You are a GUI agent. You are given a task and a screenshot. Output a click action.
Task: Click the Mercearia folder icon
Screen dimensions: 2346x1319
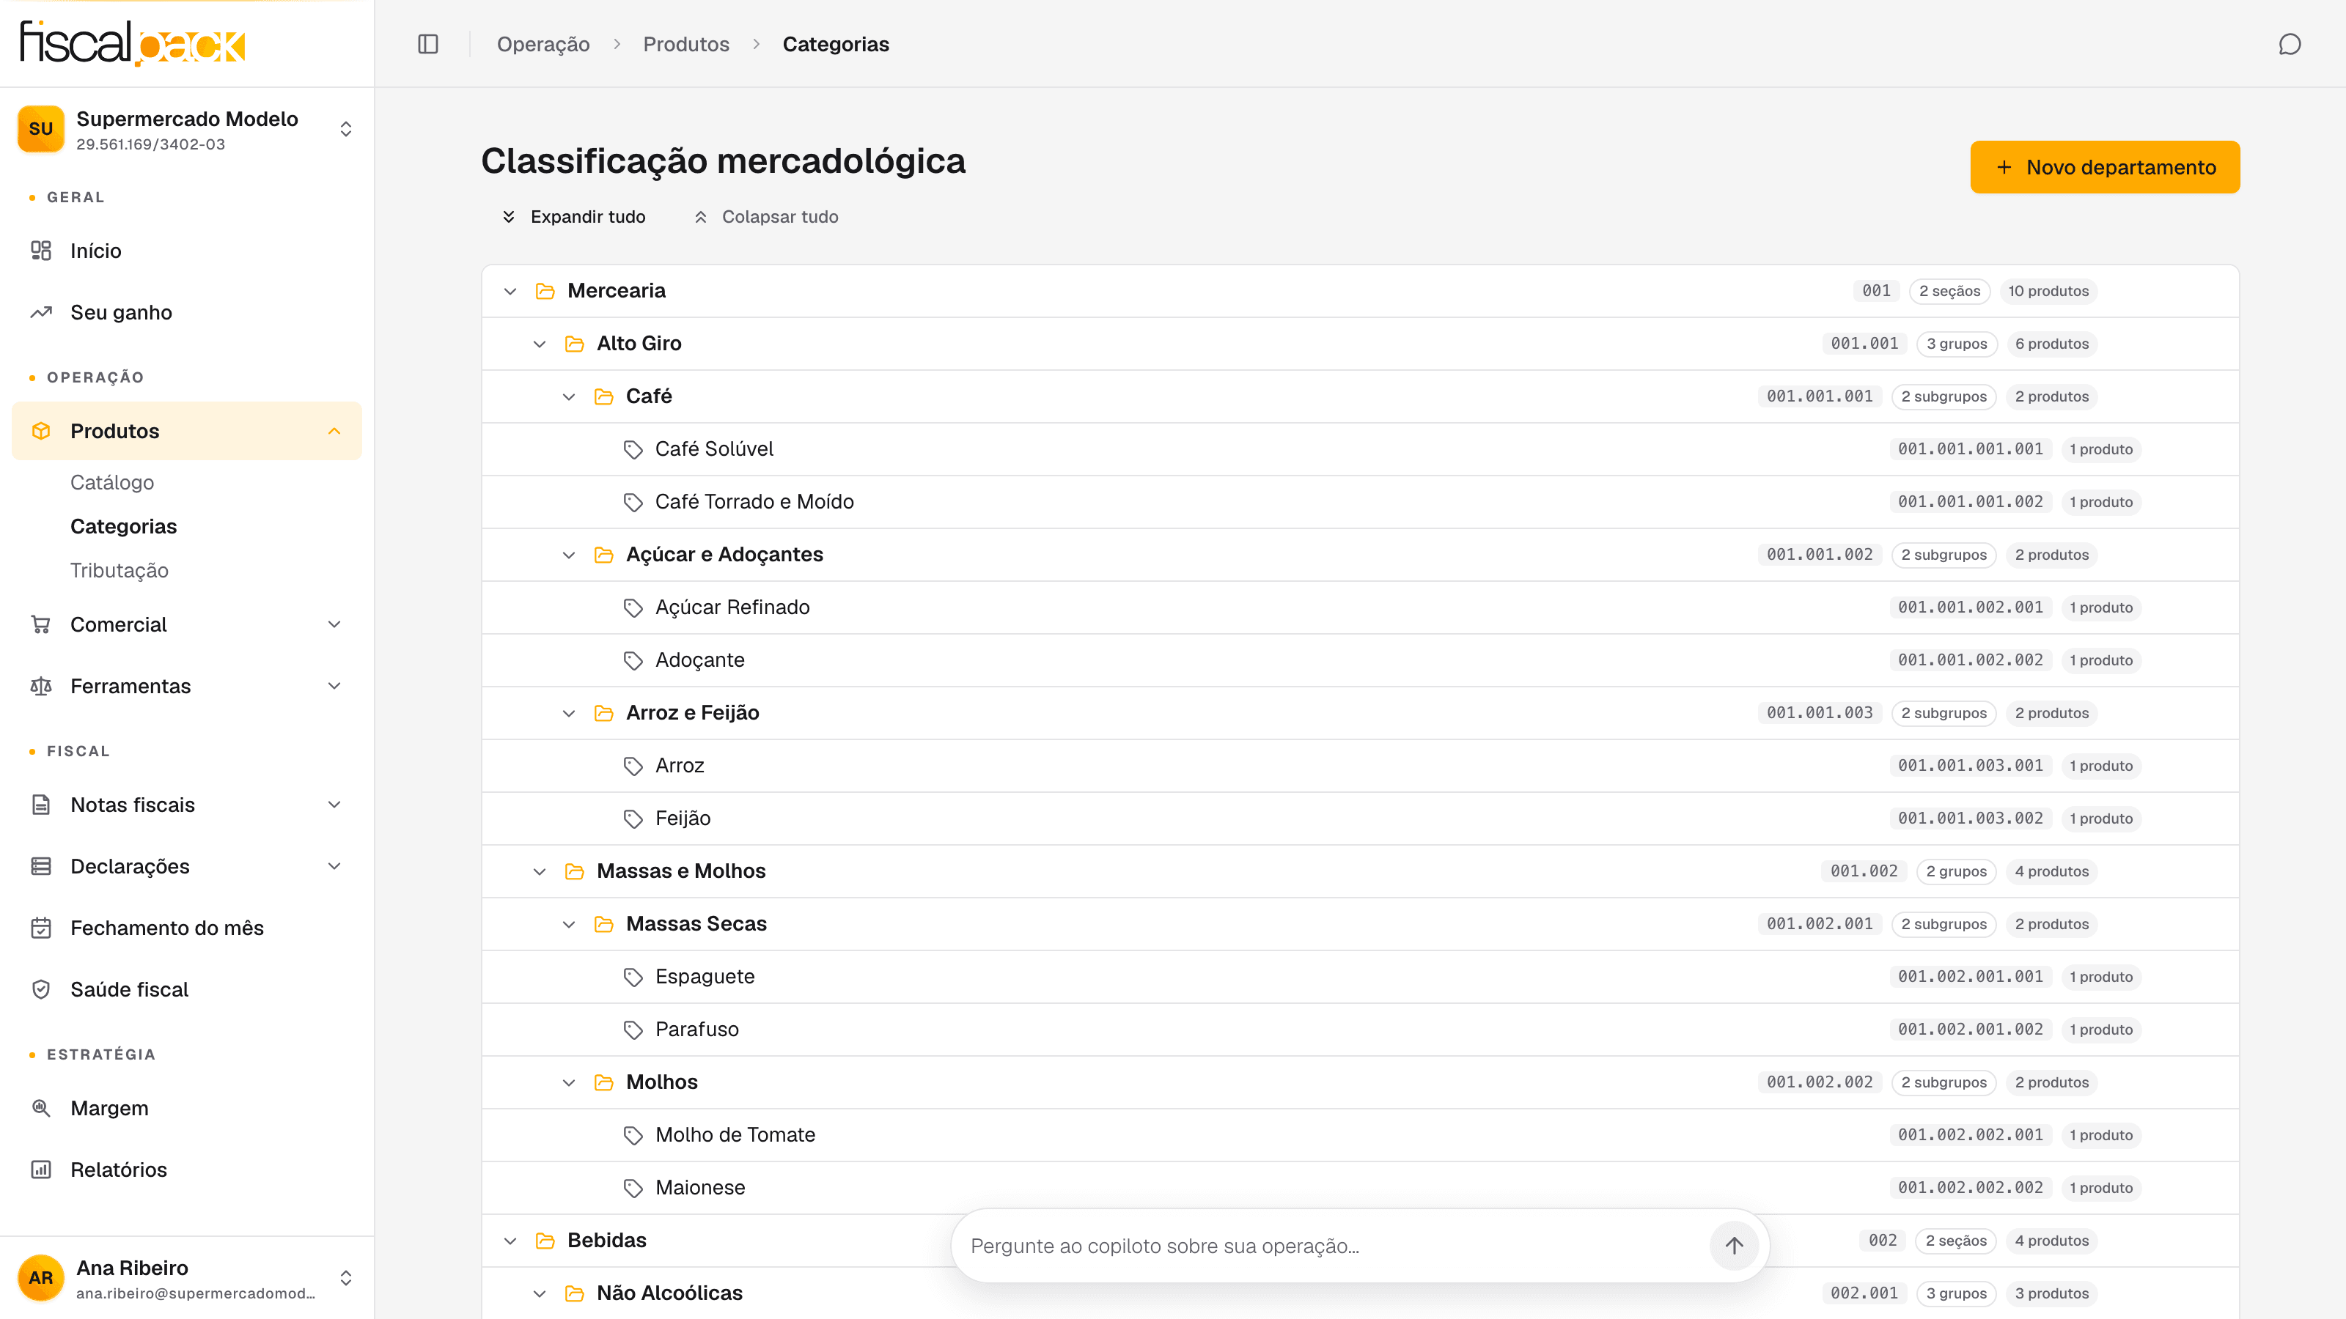click(x=545, y=292)
